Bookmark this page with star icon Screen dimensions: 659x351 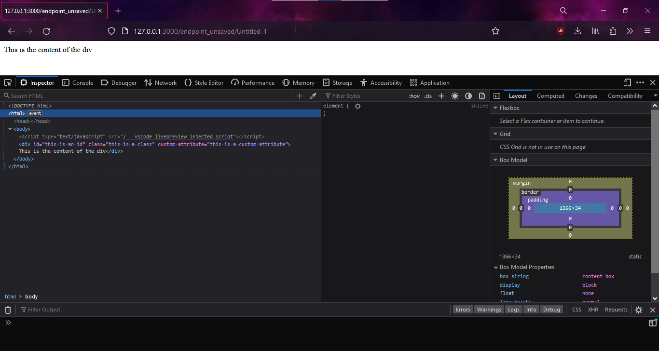click(495, 31)
